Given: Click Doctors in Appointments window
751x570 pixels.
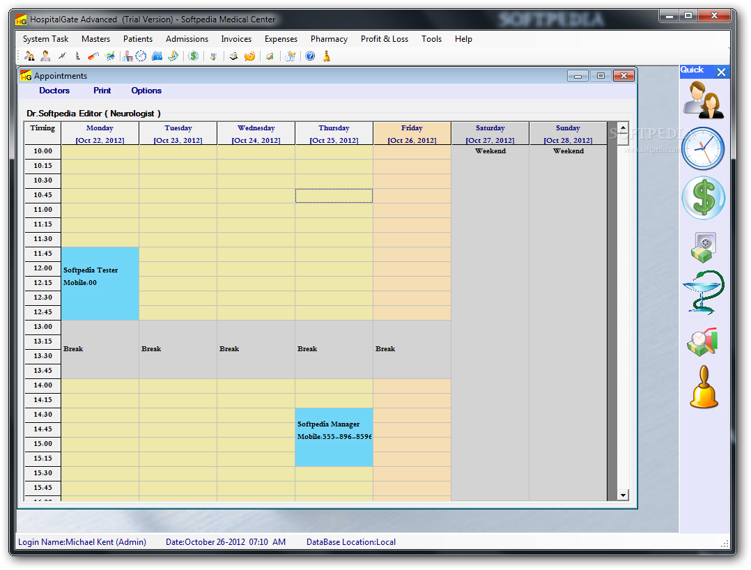Looking at the screenshot, I should click(54, 91).
